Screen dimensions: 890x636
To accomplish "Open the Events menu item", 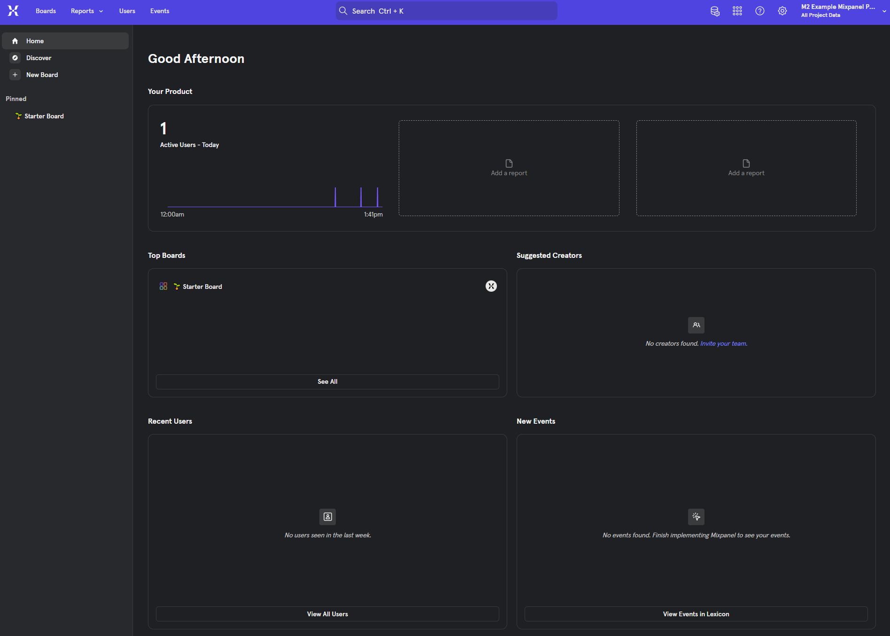I will tap(160, 11).
